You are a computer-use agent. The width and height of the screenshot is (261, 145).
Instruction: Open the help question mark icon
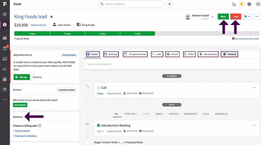pos(249,4)
